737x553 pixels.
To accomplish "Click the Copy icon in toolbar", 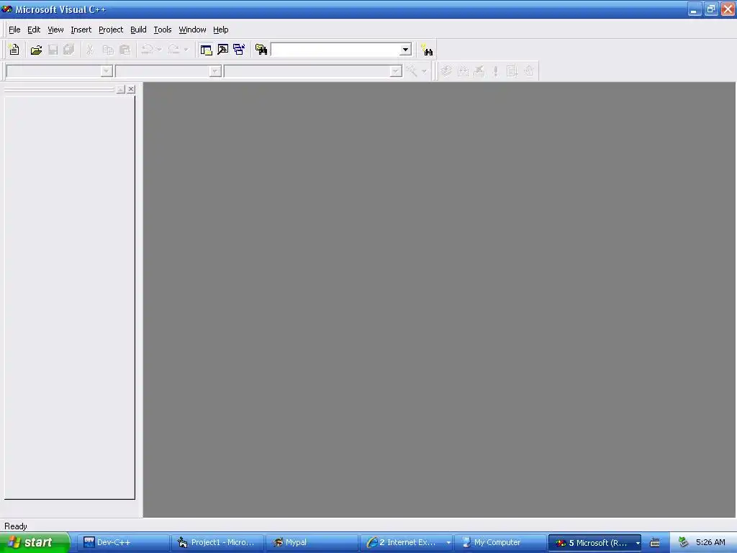I will pos(108,50).
